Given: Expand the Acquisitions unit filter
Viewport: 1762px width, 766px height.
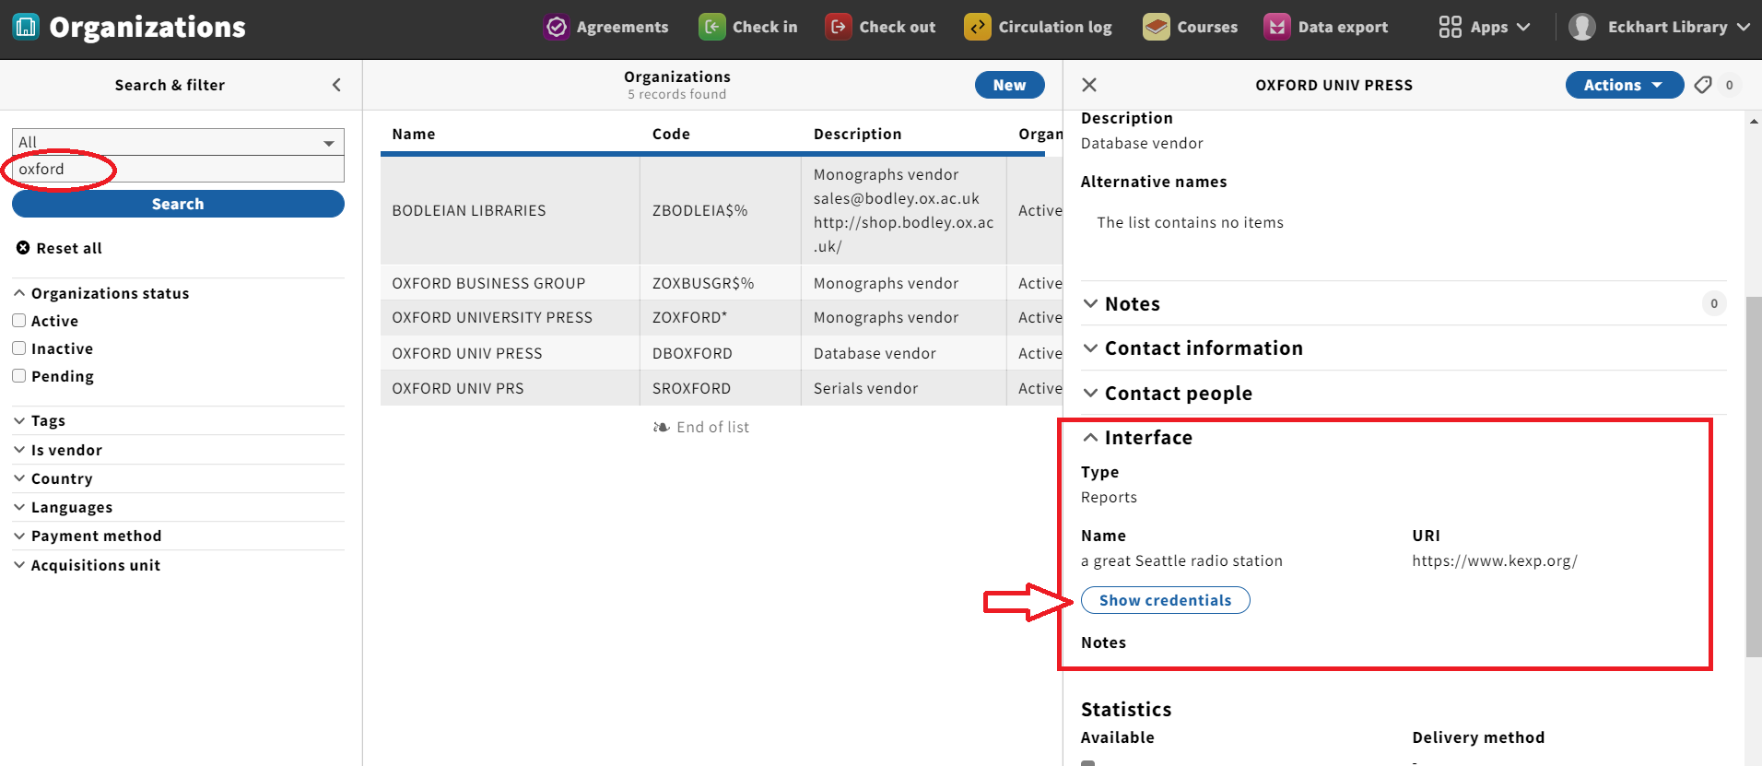Looking at the screenshot, I should tap(88, 565).
